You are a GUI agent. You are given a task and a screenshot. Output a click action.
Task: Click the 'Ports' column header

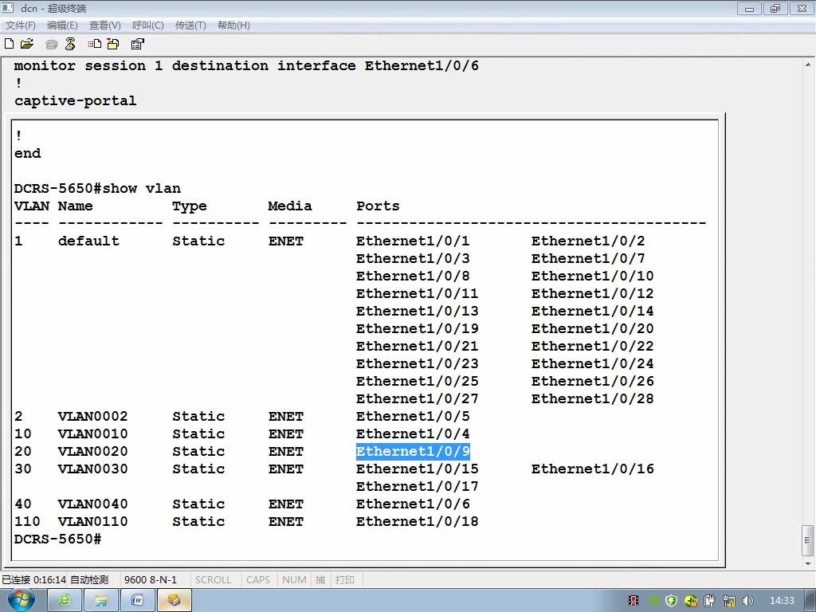tap(378, 206)
